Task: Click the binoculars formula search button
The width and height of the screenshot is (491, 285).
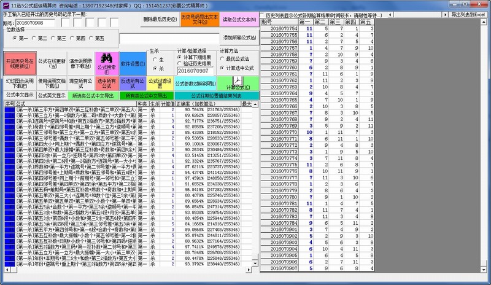Action: (x=105, y=62)
